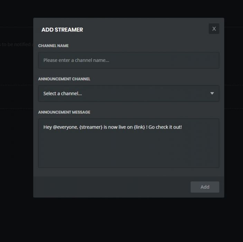The image size is (243, 242).
Task: Click the 'ADD STREAMER' dialog title
Action: pos(62,30)
